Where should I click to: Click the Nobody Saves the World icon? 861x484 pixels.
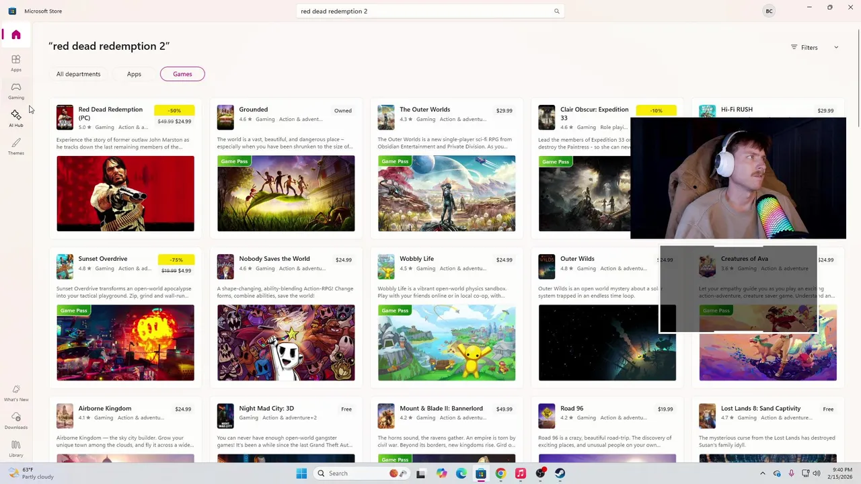(x=225, y=266)
